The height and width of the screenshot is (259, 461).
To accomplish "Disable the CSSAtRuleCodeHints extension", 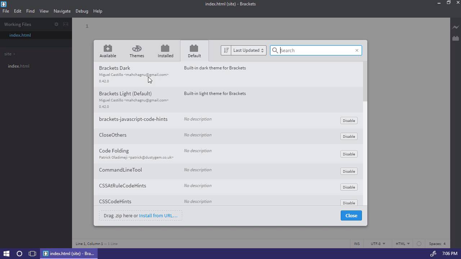I will (x=349, y=187).
